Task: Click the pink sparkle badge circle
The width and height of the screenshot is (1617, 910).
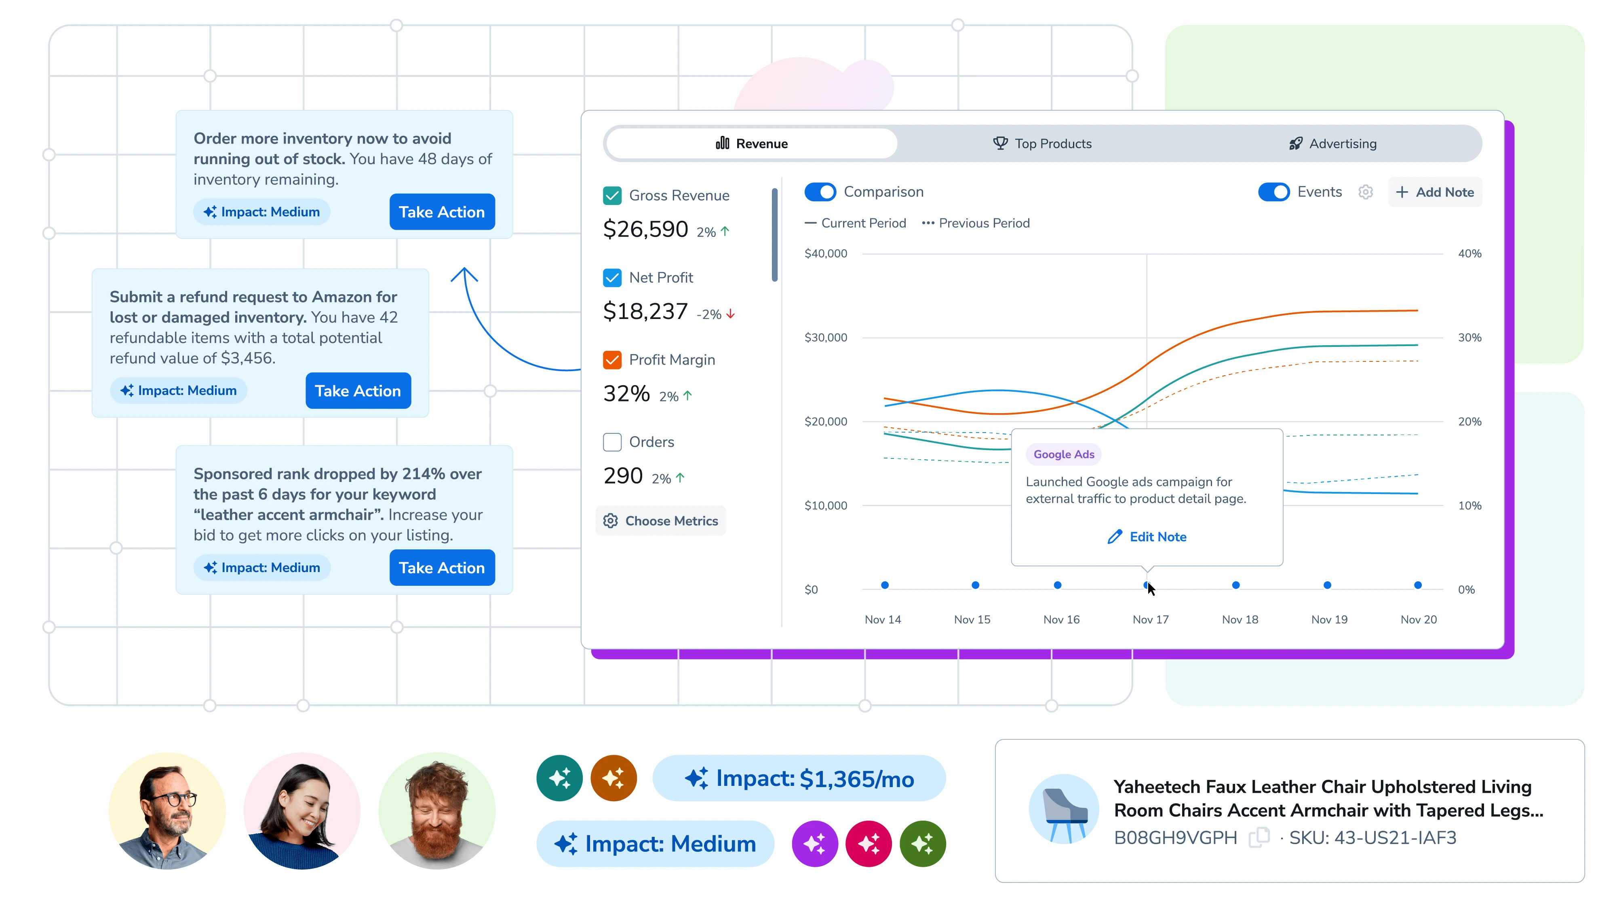Action: 869,844
